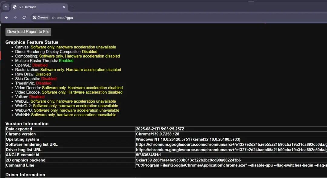The height and width of the screenshot is (178, 327).
Task: Open the tab search dropdown arrow
Action: [x=6, y=7]
